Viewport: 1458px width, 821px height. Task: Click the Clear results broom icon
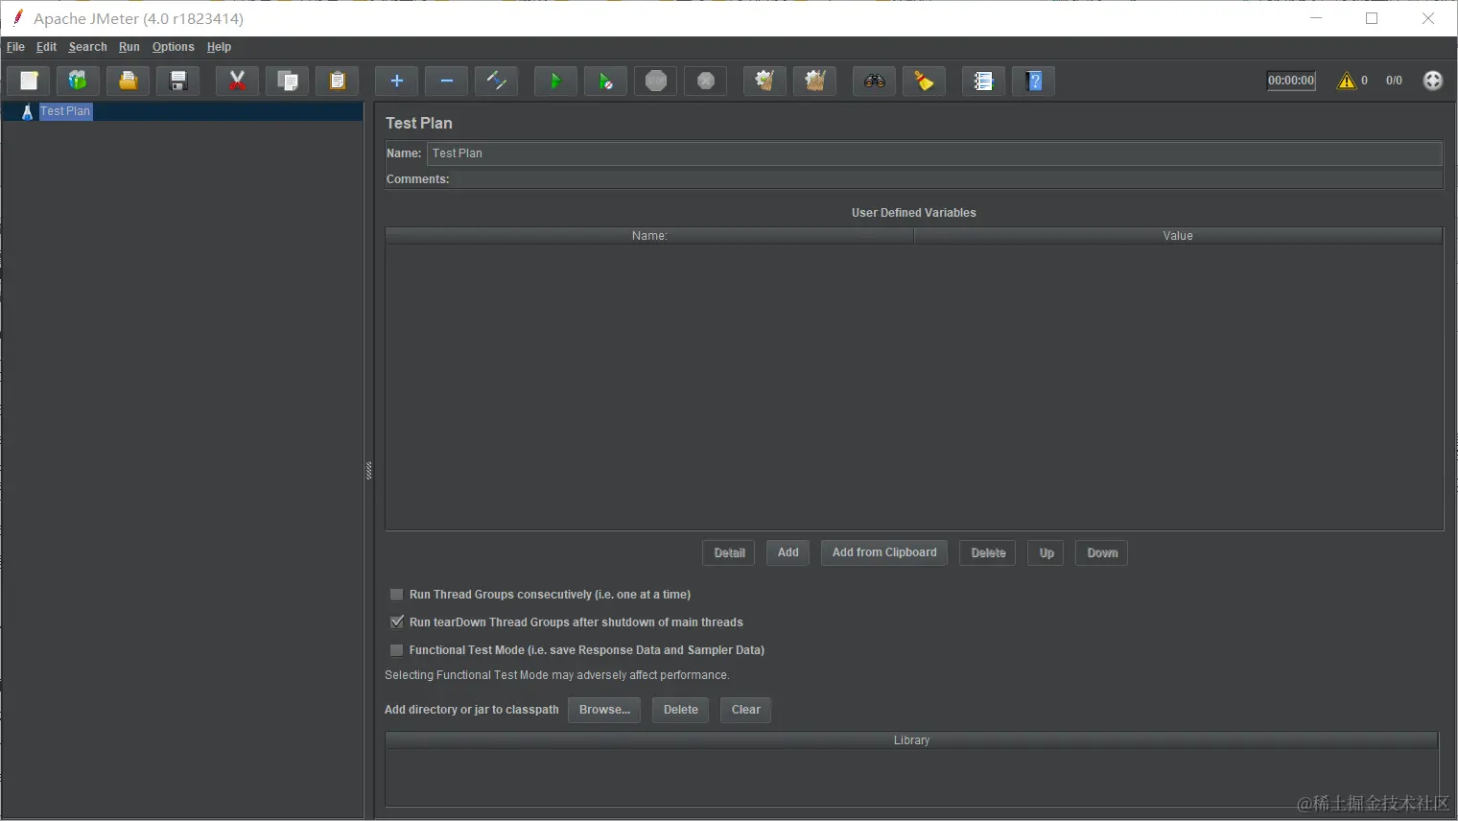click(x=764, y=82)
